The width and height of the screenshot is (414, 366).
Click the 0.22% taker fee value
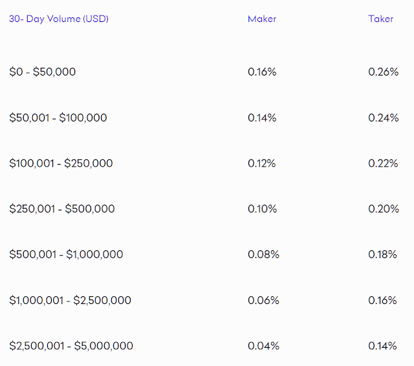coord(383,163)
